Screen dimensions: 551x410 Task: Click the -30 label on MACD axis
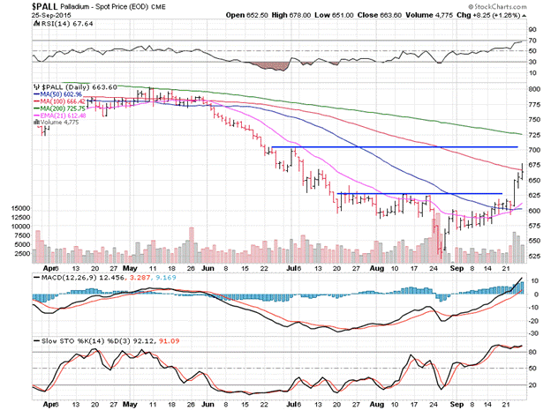pos(533,333)
